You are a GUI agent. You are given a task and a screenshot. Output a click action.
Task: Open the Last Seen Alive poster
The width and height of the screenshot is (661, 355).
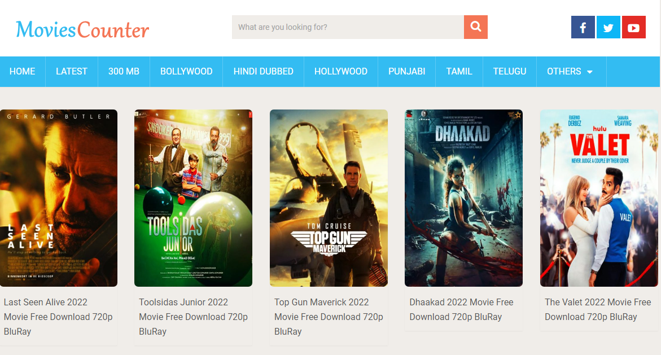coord(59,198)
